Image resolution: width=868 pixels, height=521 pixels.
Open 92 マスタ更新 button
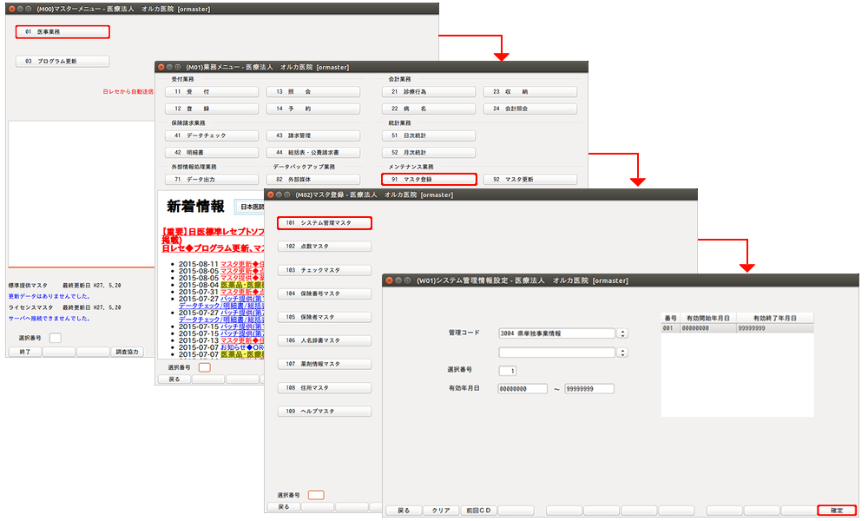coord(530,180)
